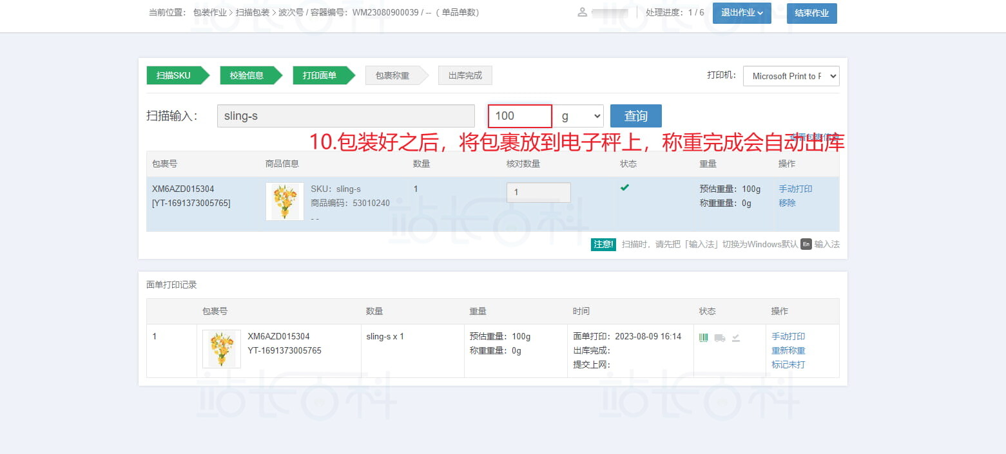The height and width of the screenshot is (454, 1006).
Task: Go to the 出库完成 step
Action: [465, 75]
